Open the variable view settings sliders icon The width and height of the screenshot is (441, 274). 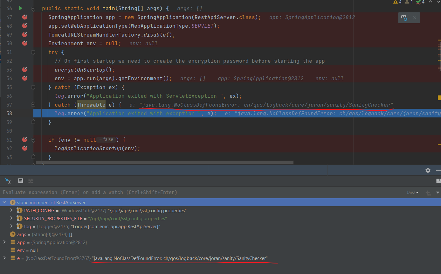coord(31,181)
